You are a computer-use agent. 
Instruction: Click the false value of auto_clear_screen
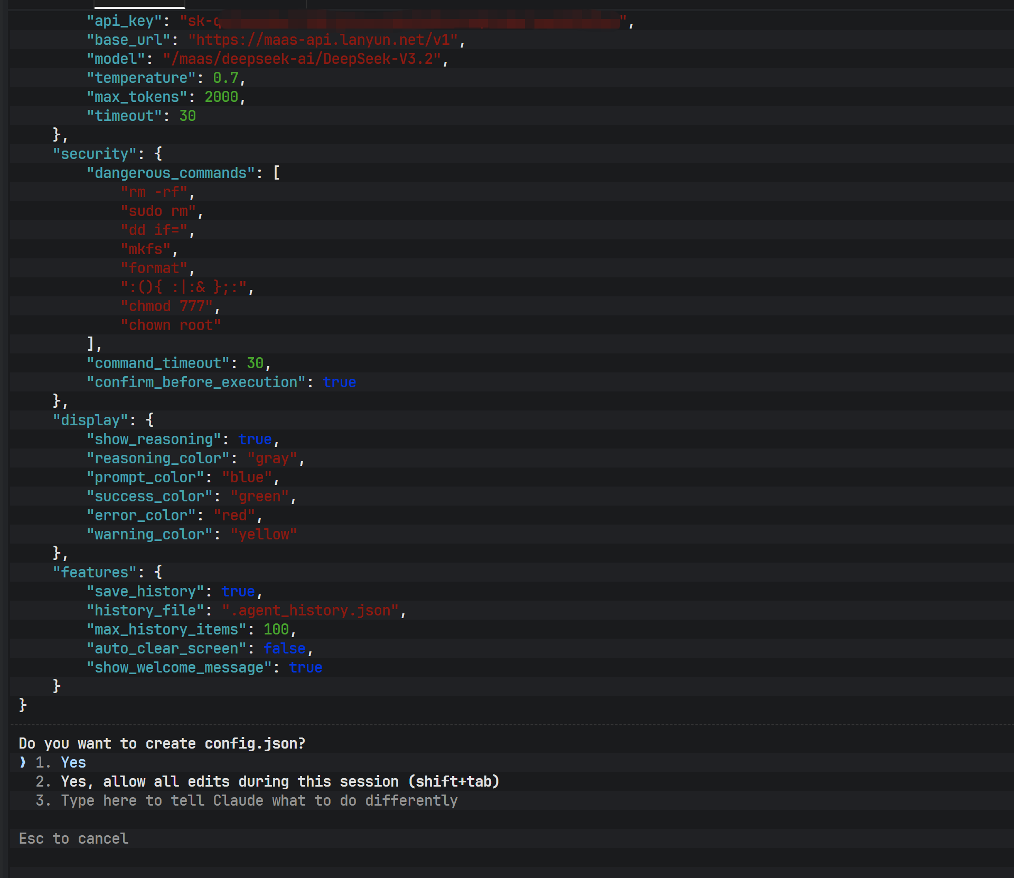[285, 649]
